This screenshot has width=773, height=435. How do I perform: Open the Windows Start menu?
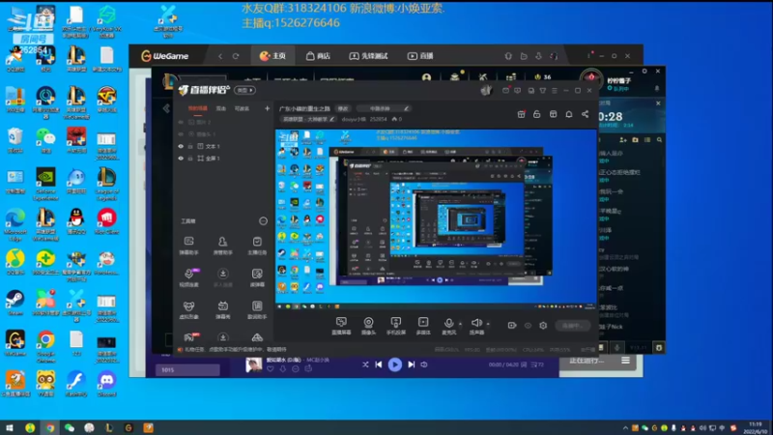(x=10, y=427)
